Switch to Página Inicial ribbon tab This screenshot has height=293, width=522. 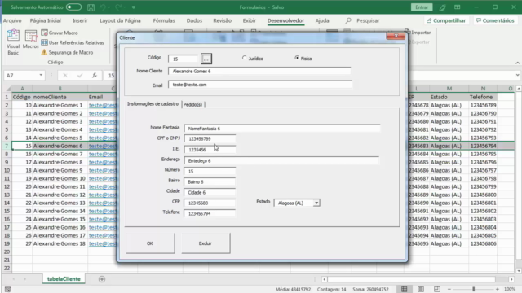click(x=46, y=20)
